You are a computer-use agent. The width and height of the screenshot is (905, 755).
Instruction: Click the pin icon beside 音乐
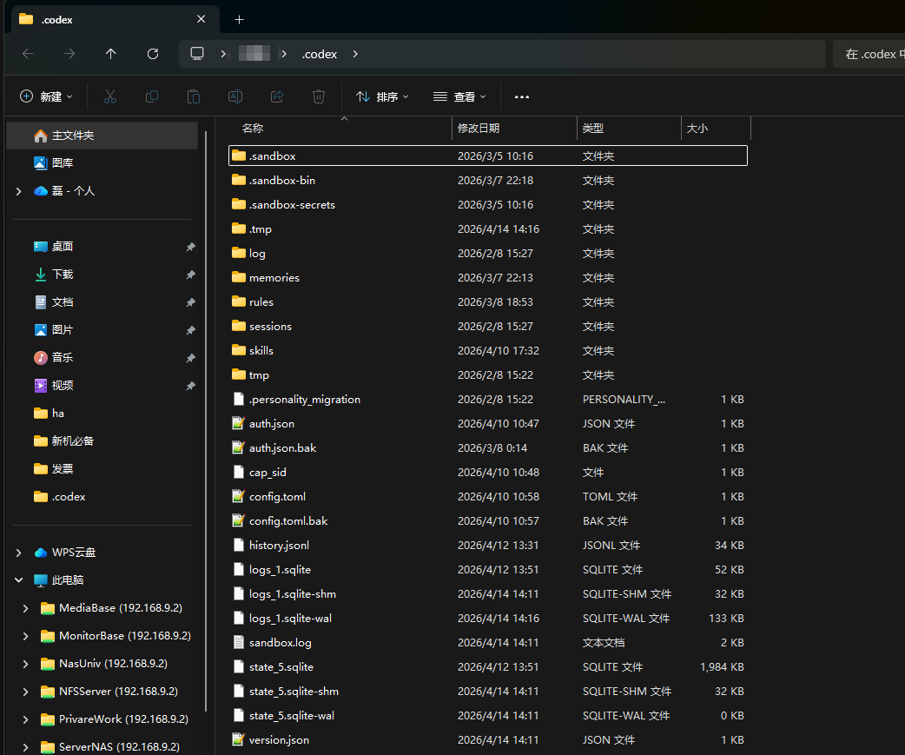pos(190,358)
